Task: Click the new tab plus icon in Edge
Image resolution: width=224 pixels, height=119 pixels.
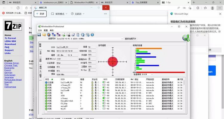Action: tap(194, 2)
